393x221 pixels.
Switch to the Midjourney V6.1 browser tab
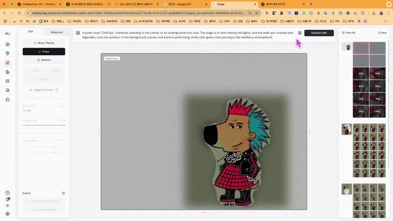click(39, 4)
